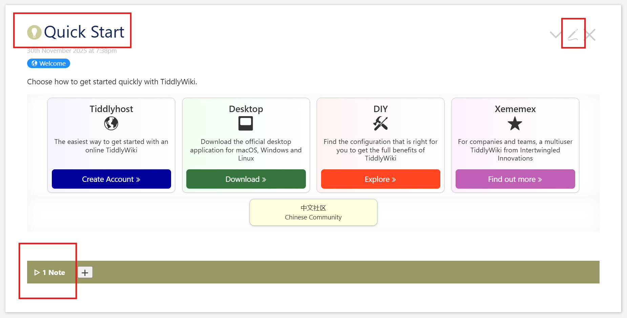
Task: Click the Xememex star icon
Action: (x=515, y=124)
